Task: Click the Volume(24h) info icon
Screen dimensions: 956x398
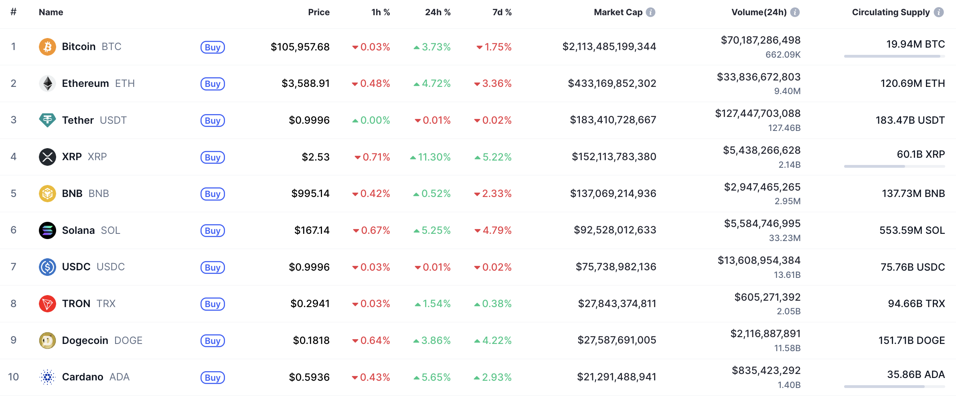Action: tap(795, 12)
